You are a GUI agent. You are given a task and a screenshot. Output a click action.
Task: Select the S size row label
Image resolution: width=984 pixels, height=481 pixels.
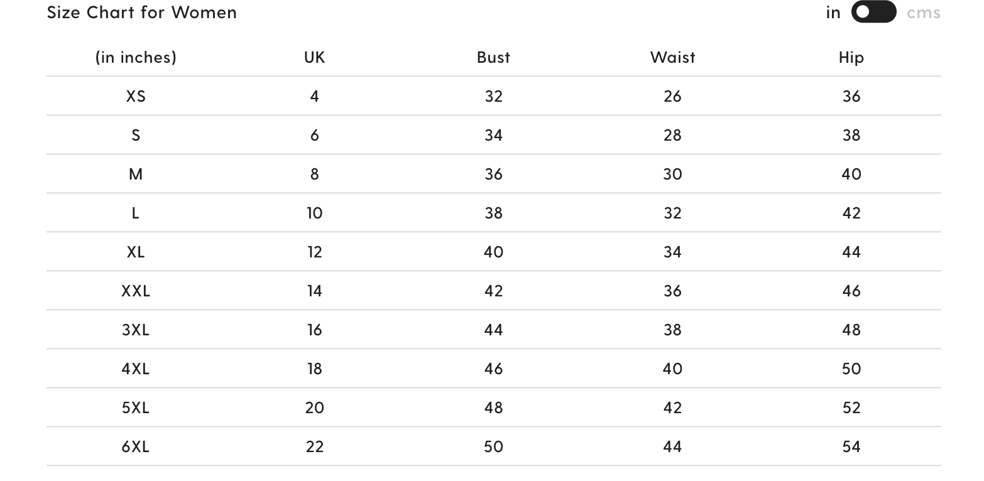136,135
